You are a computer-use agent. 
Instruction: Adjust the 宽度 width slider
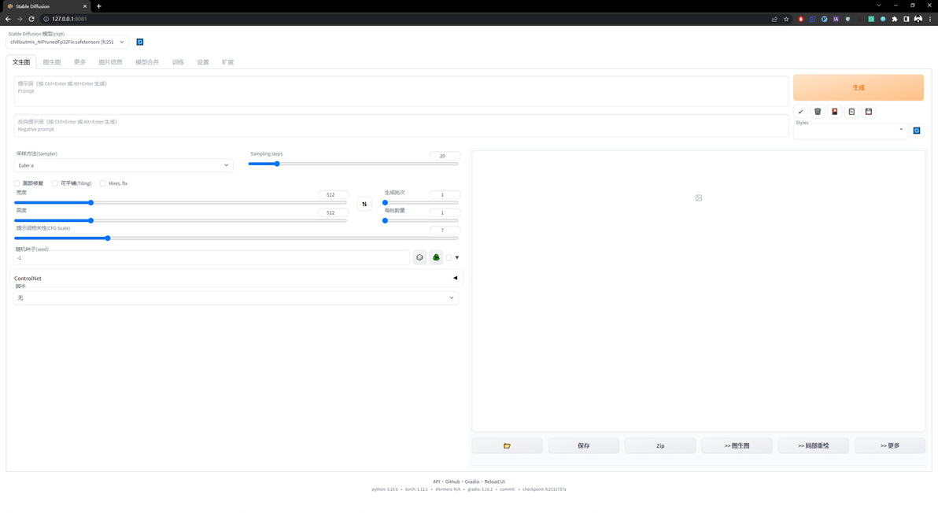tap(180, 203)
